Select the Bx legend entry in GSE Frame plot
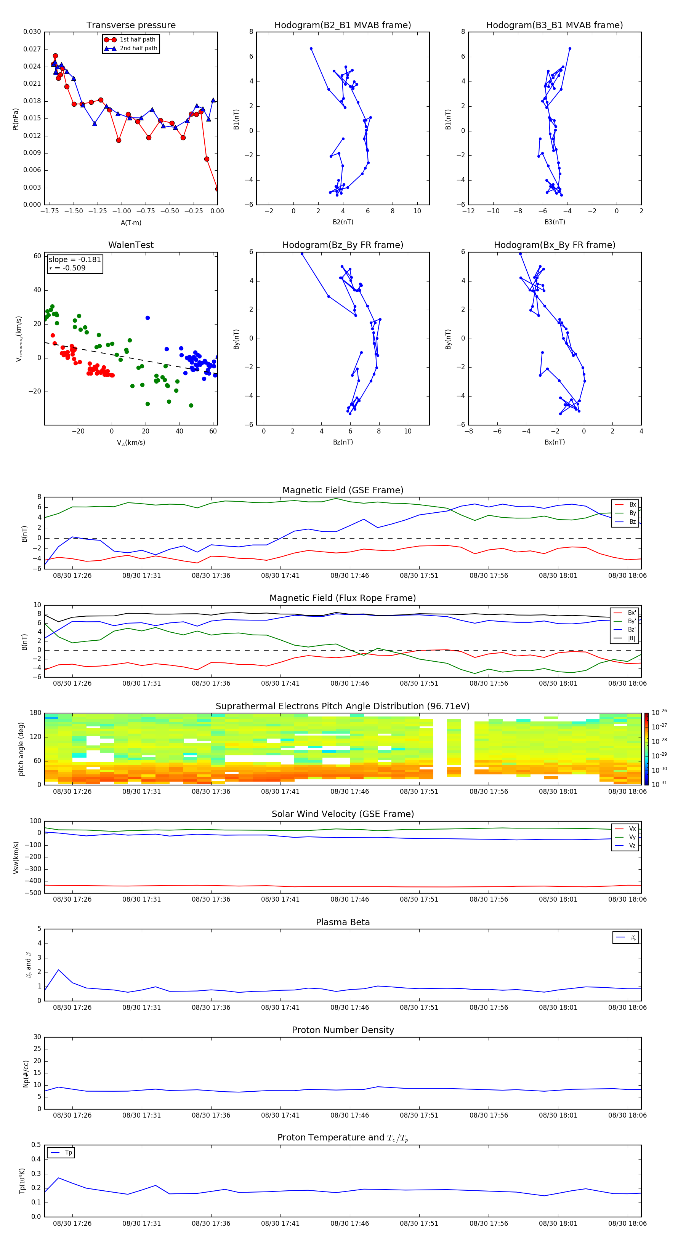This screenshot has height=1257, width=686. click(625, 505)
